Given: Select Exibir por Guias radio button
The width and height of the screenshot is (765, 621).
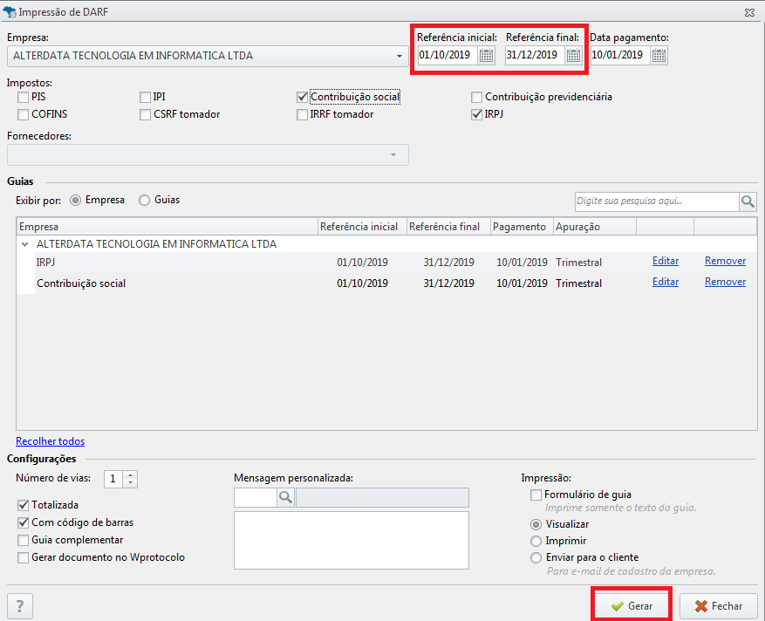Looking at the screenshot, I should click(145, 200).
